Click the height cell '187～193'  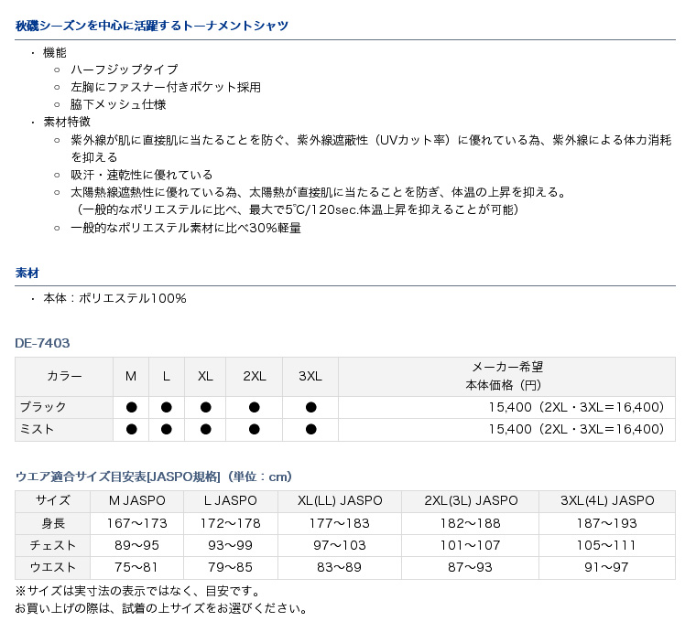(607, 523)
